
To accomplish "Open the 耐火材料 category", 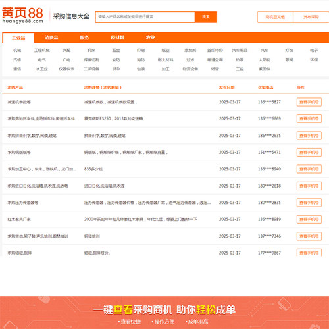I will (166, 60).
